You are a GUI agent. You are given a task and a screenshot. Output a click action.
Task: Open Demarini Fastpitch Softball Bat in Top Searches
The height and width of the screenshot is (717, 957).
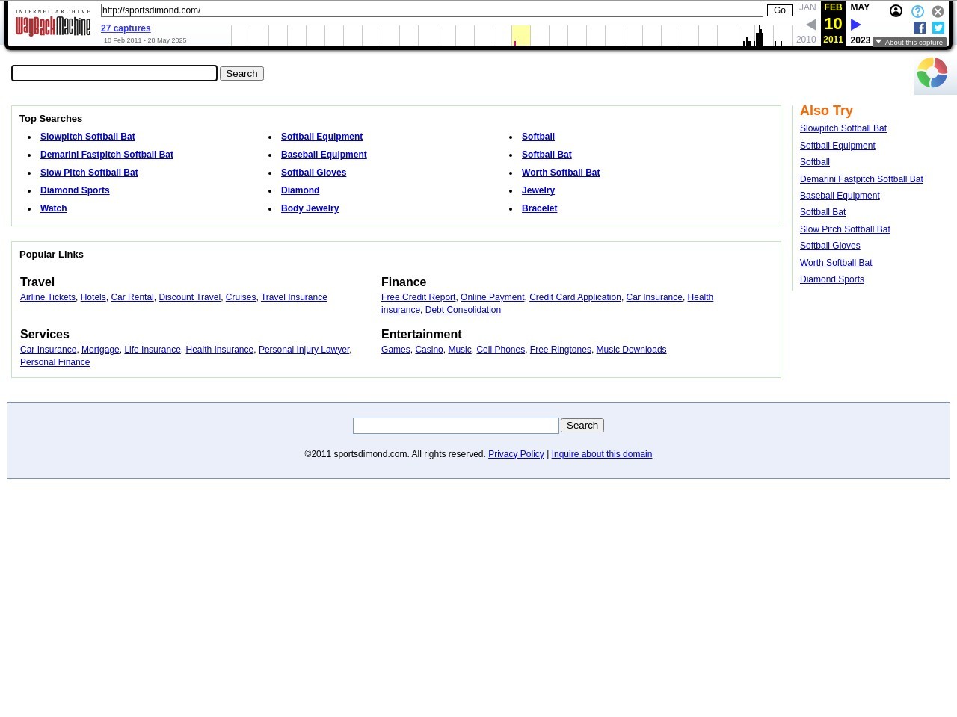point(107,155)
